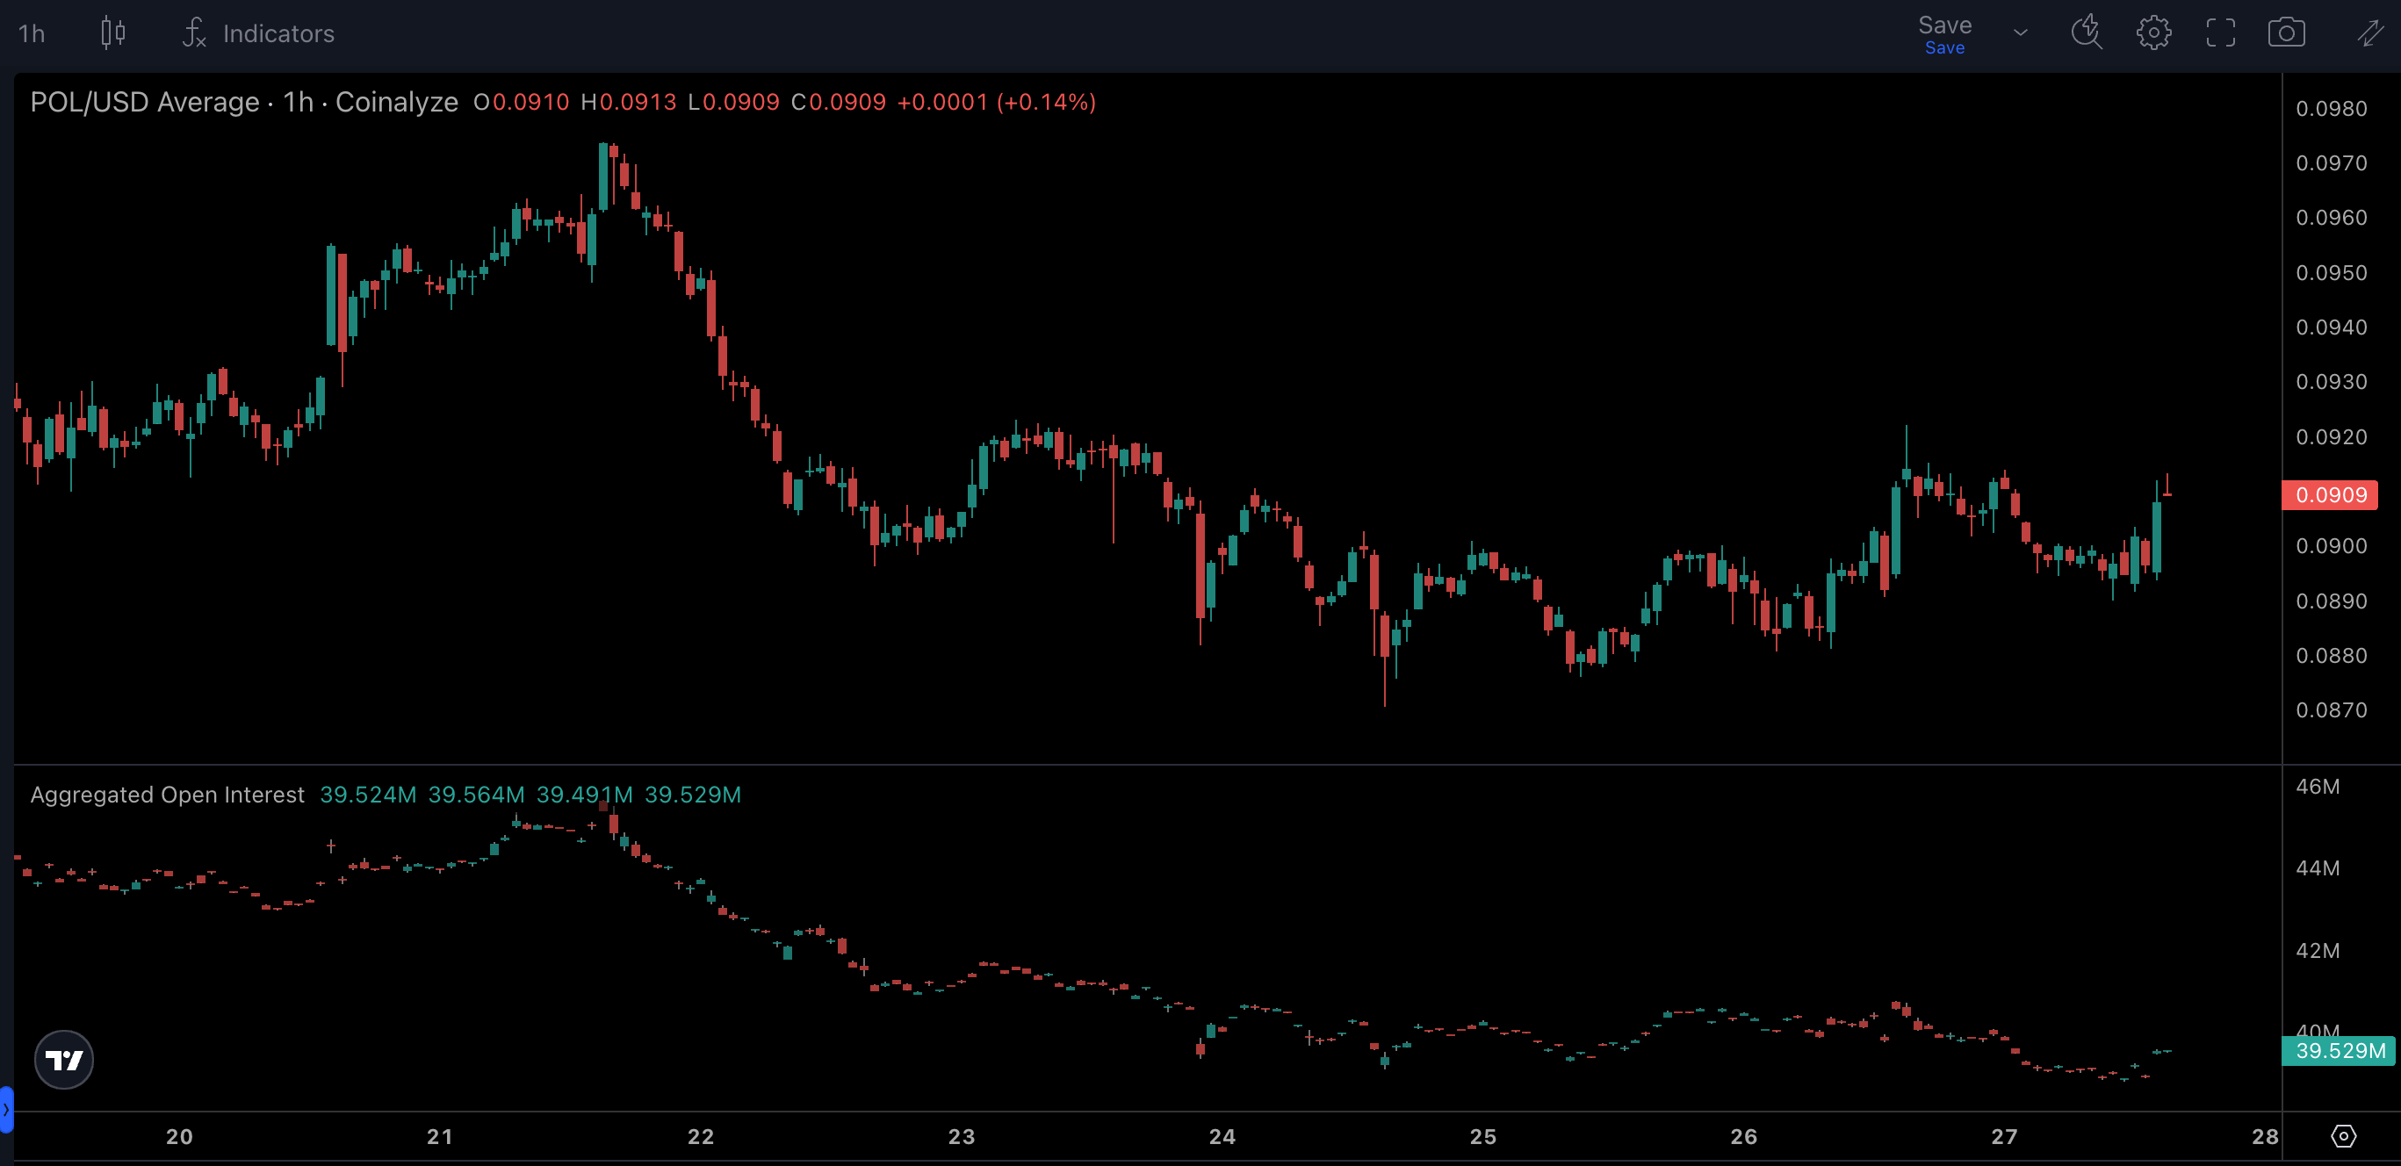Click the 0.0950 price axis label
The width and height of the screenshot is (2401, 1166).
point(2331,273)
